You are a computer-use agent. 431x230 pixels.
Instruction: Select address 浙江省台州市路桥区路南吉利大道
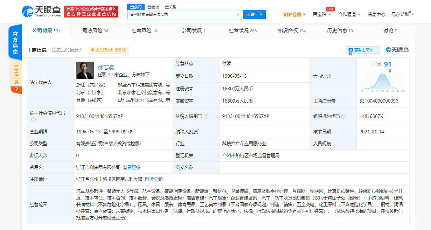click(109, 179)
